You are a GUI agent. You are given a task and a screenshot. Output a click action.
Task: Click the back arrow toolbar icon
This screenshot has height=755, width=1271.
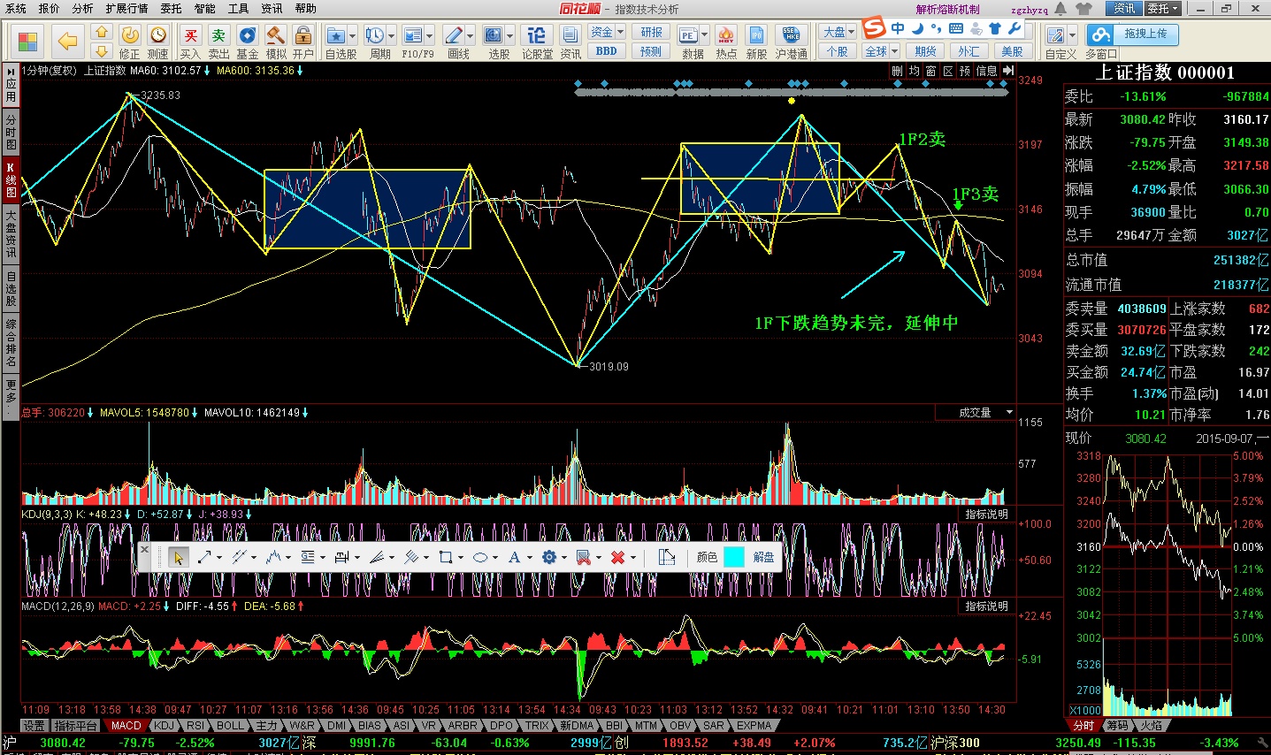(x=67, y=40)
